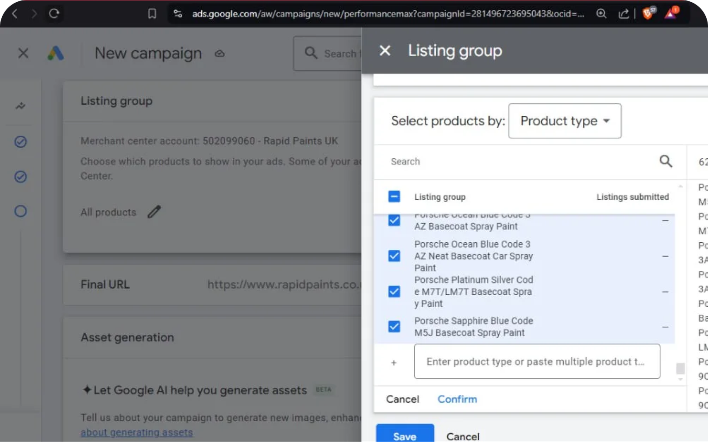
Task: Cancel next to the blue Save button
Action: [x=463, y=436]
